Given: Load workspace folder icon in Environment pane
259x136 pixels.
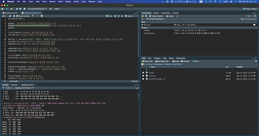Looking at the screenshot, I should tap(143, 16).
